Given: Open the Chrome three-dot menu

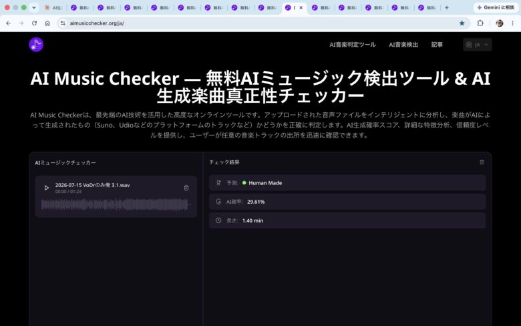Looking at the screenshot, I should point(513,23).
